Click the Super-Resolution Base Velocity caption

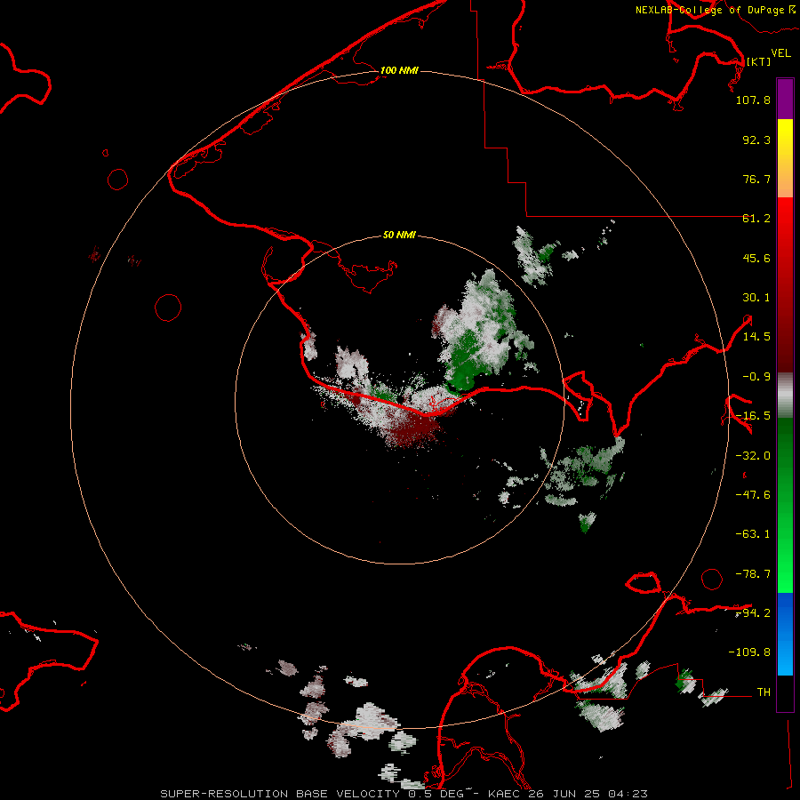[x=404, y=794]
